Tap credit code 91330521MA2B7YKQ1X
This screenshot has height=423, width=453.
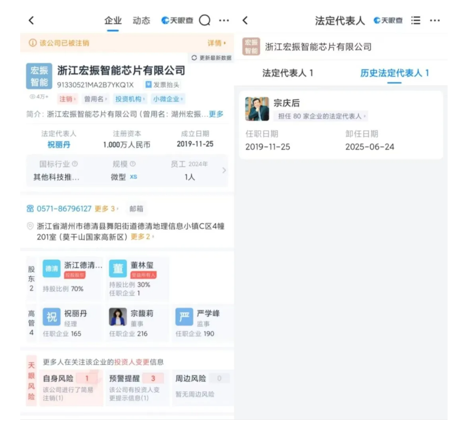(95, 85)
